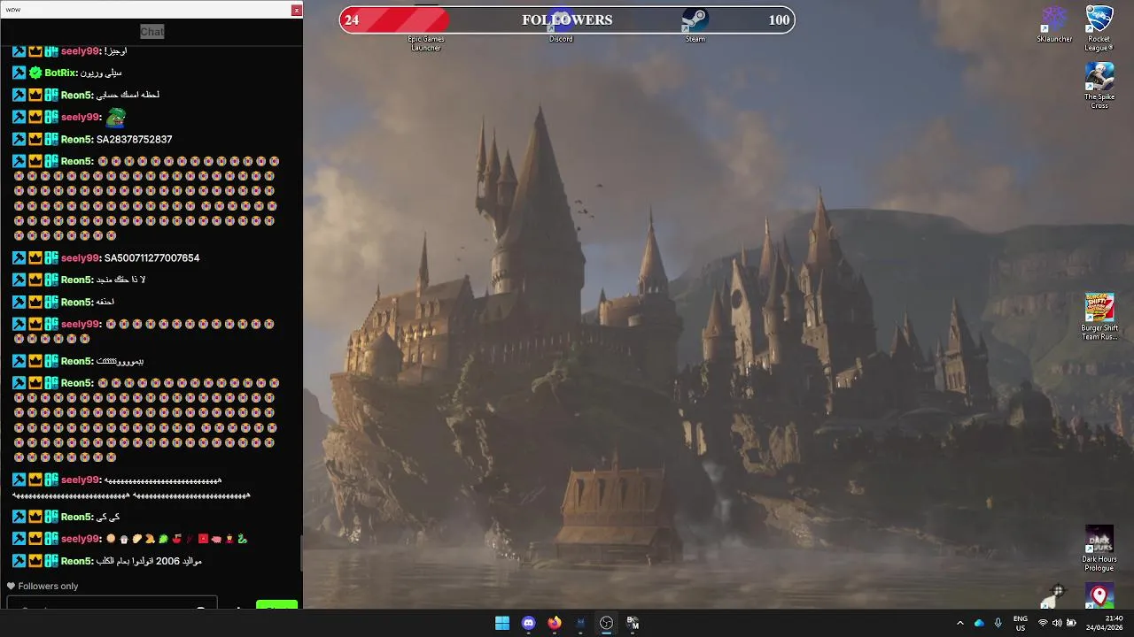Click the FOLLOWERS title on goal bar
Viewport: 1134px width, 637px height.
[567, 19]
